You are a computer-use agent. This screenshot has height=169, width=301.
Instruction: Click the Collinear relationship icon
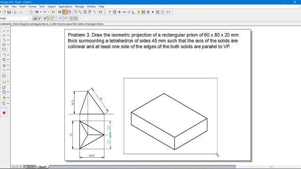coord(124,12)
